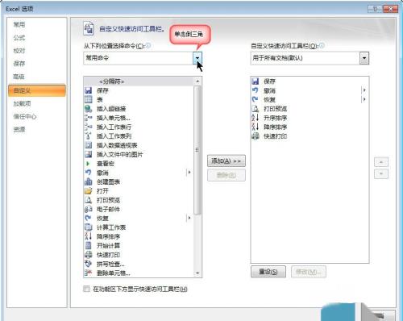
Task: Choose the 创建图表 chart icon
Action: pyautogui.click(x=88, y=181)
